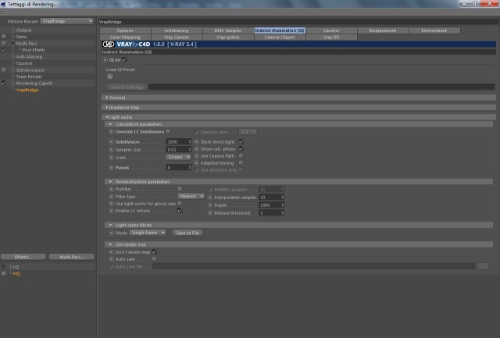The image size is (500, 338).
Task: Enable the Use Camera Path checkbox
Action: (x=241, y=156)
